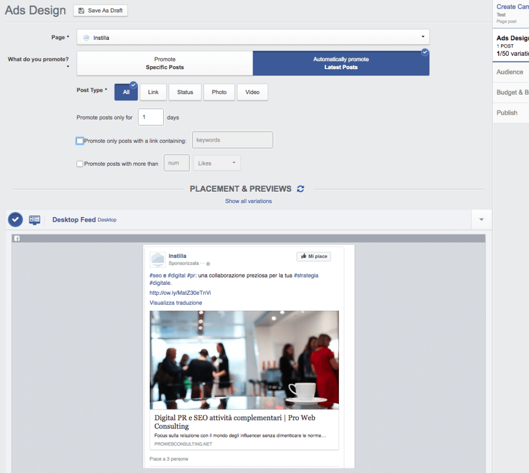Select Automatically promote Latest Posts option
529x473 pixels.
[341, 63]
